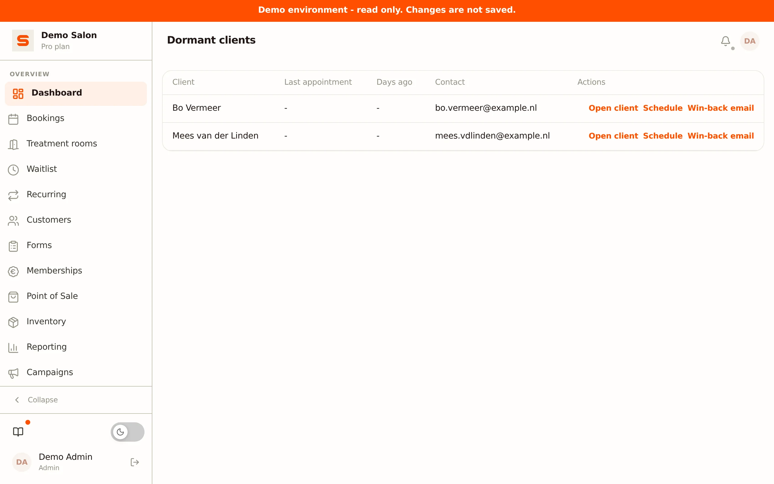
Task: Click the Inventory box icon
Action: [13, 322]
